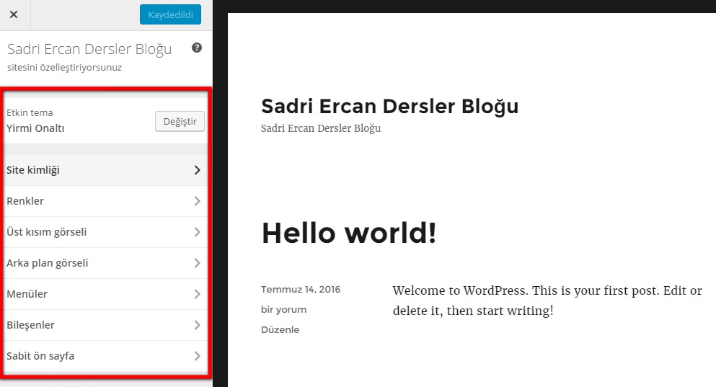Open the bir yorum comments link
The height and width of the screenshot is (387, 716).
tap(283, 310)
